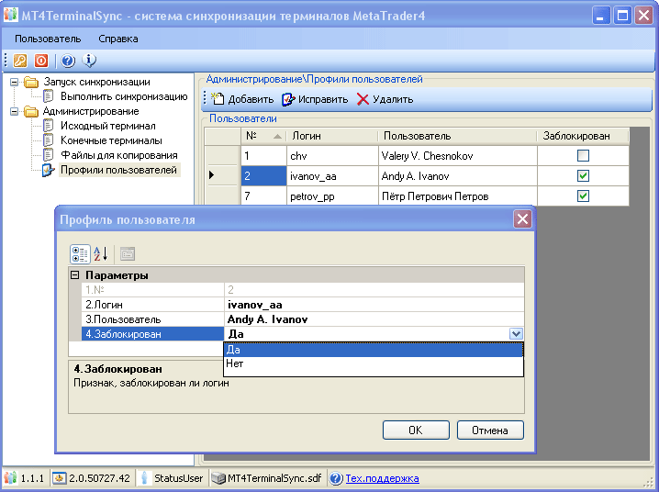Screen dimensions: 659x492
Task: Click the Исправить toolbar button label
Action: click(323, 99)
